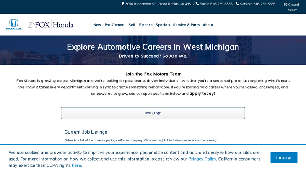Open the Fox Honda home logo
This screenshot has width=306, height=172.
50,24
